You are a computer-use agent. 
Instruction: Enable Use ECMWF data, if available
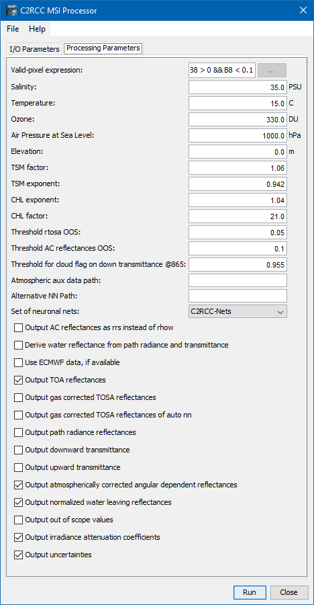click(18, 363)
